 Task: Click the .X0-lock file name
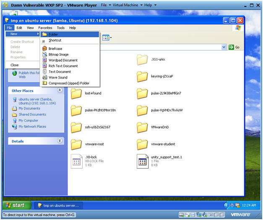click(x=91, y=157)
